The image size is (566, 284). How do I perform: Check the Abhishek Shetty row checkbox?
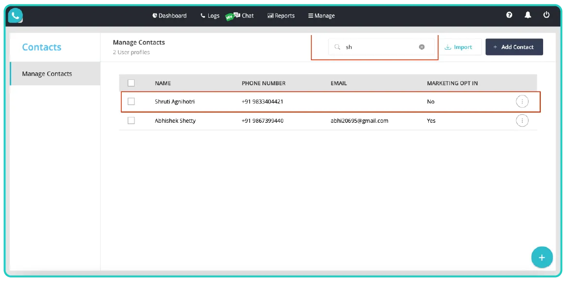pyautogui.click(x=131, y=121)
